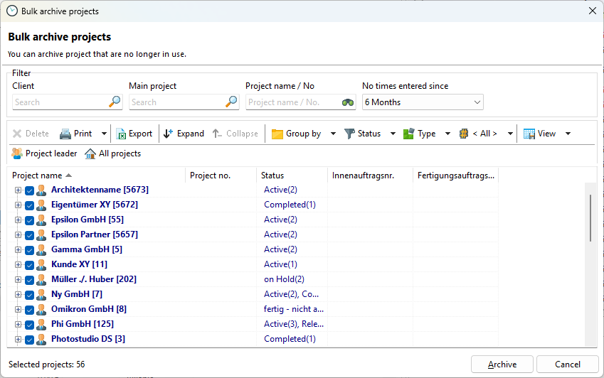Click magnifier icon in Client search field
This screenshot has width=604, height=378.
pyautogui.click(x=115, y=102)
